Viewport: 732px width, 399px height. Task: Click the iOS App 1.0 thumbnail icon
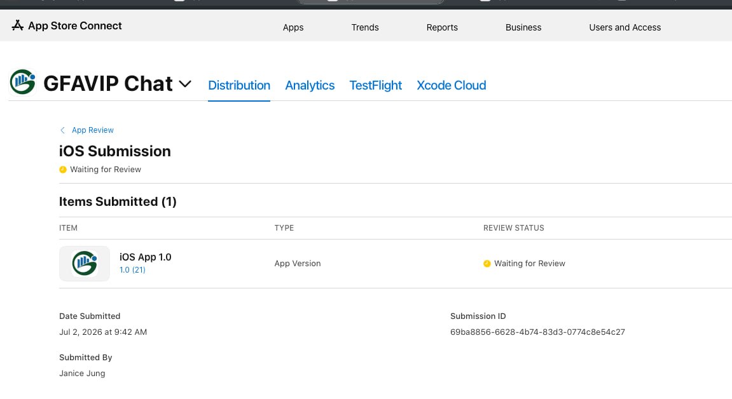[x=85, y=264]
